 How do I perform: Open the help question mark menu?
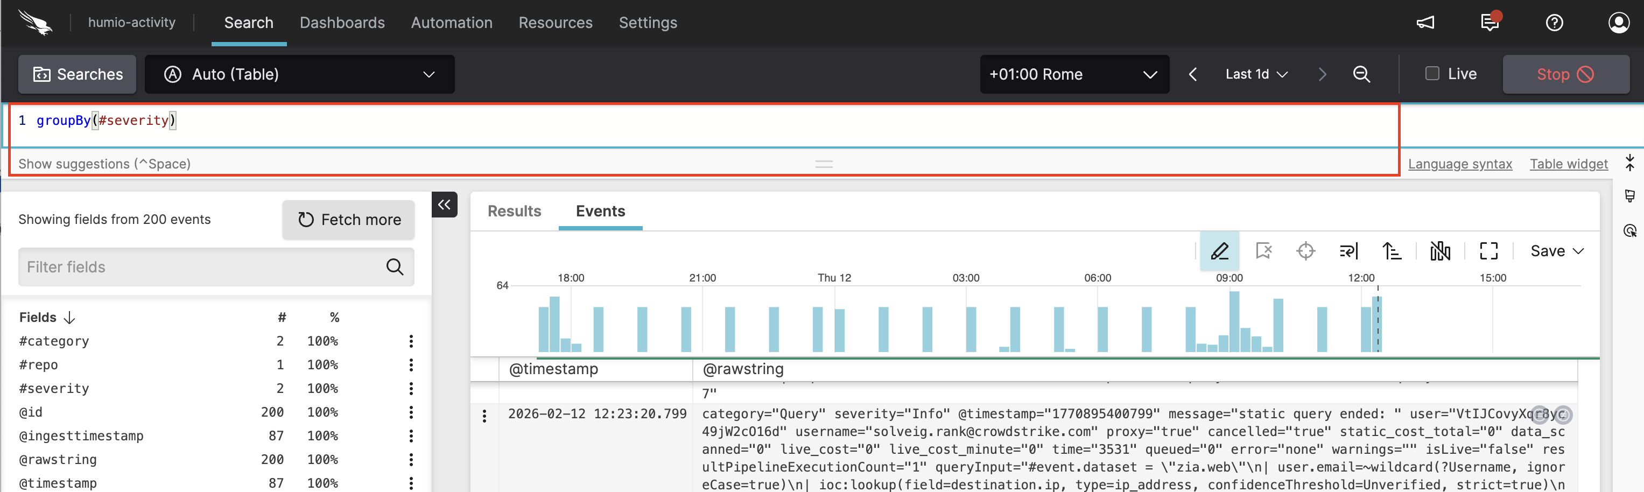1555,23
